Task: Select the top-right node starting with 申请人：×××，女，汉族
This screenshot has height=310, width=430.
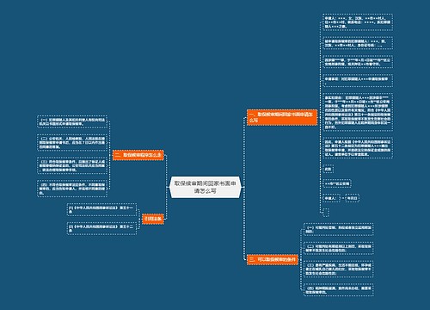Action: pyautogui.click(x=358, y=22)
